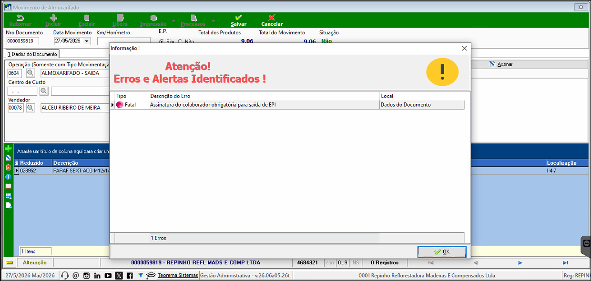Open the Impressão dropdown arrow
Viewport: 591px width, 281px height.
[x=173, y=21]
